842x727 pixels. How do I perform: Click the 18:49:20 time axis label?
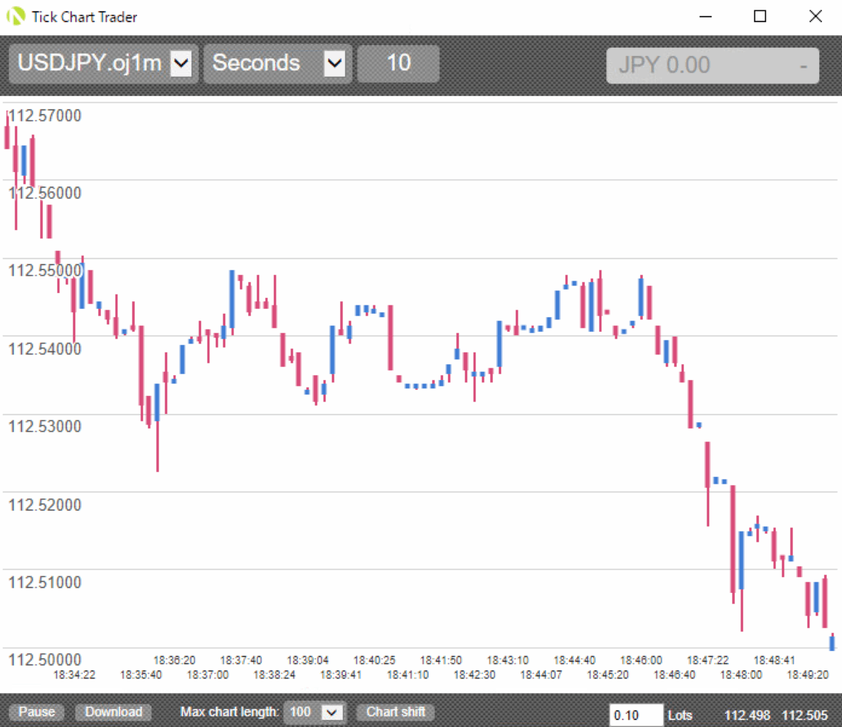(x=807, y=674)
